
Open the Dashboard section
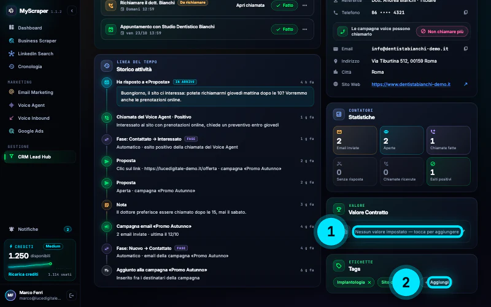29,28
